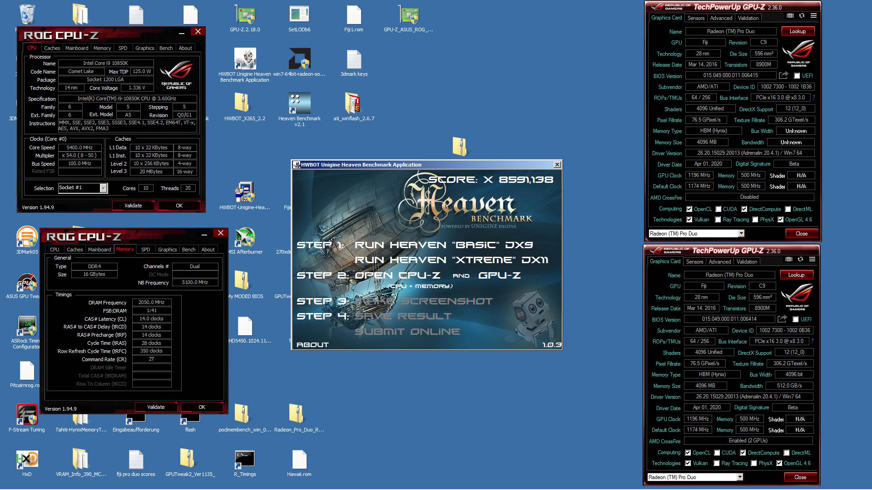Open VRAM_Info_390_MC folder on desktop
Screen dimensions: 872x490
tap(81, 459)
